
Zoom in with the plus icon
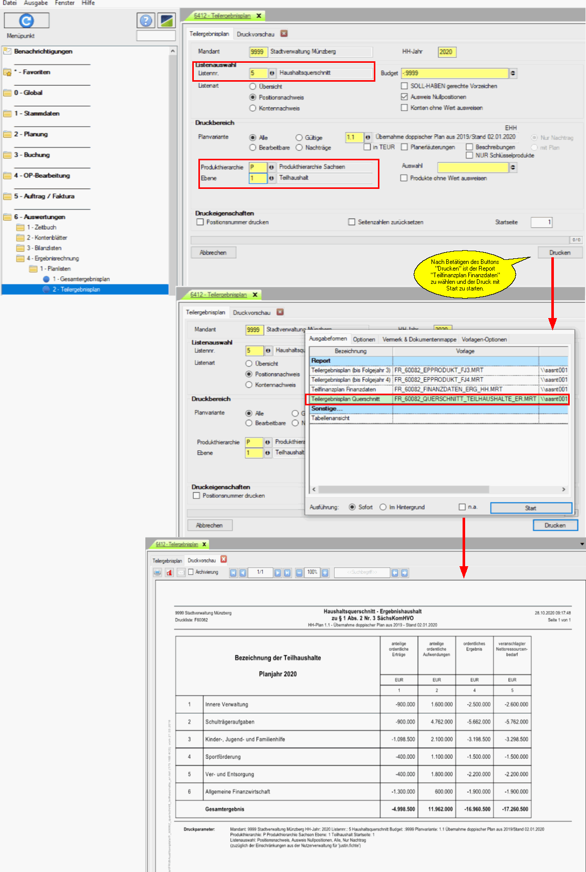(325, 573)
